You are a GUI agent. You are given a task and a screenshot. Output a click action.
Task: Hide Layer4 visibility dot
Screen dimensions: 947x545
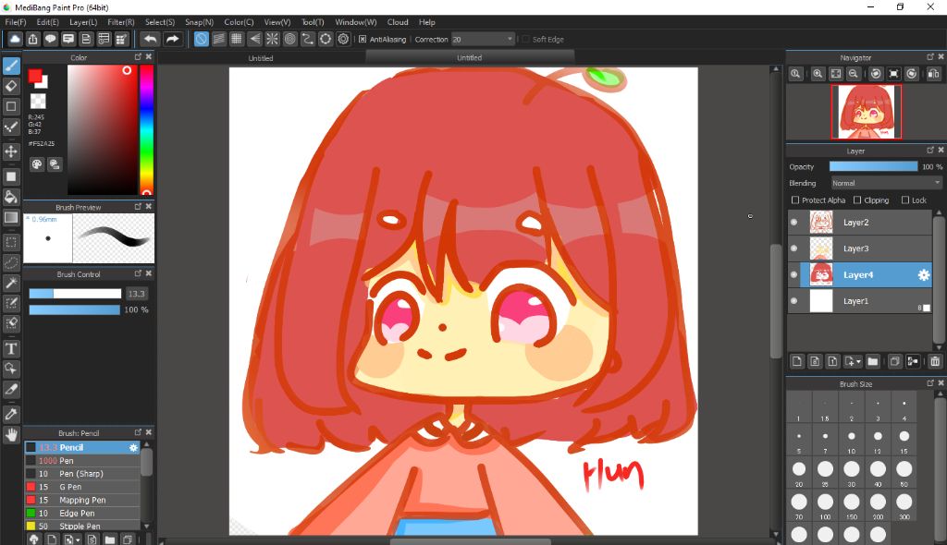tap(793, 274)
